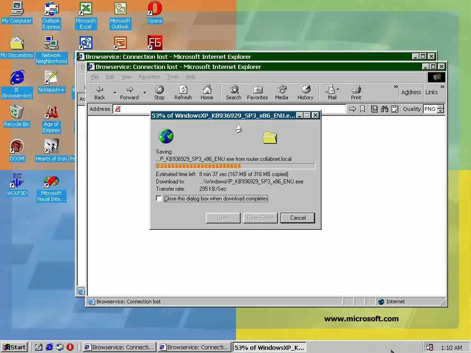Image resolution: width=471 pixels, height=353 pixels.
Task: Open the Microsoft Outlook desktop icon
Action: tap(120, 16)
